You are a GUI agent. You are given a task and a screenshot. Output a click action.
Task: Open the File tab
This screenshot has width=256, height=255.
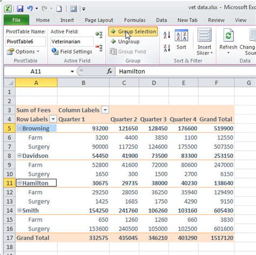[x=16, y=20]
